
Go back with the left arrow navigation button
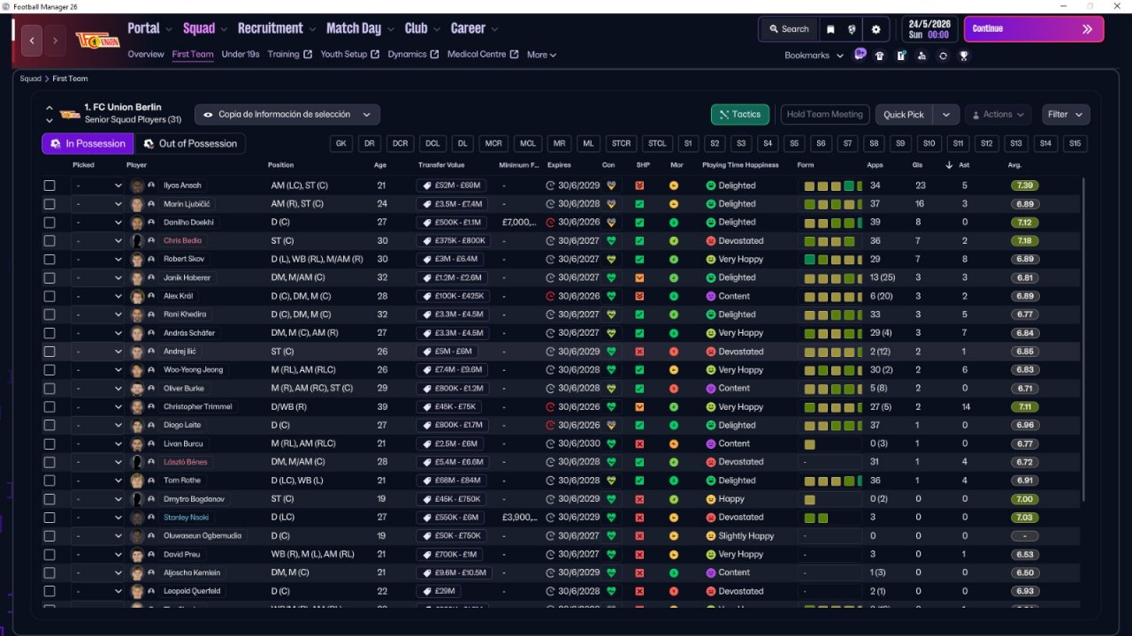point(33,41)
